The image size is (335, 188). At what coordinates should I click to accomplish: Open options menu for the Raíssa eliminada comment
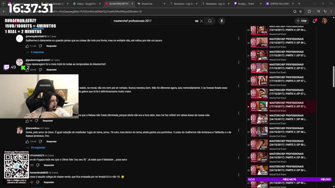pyautogui.click(x=238, y=113)
